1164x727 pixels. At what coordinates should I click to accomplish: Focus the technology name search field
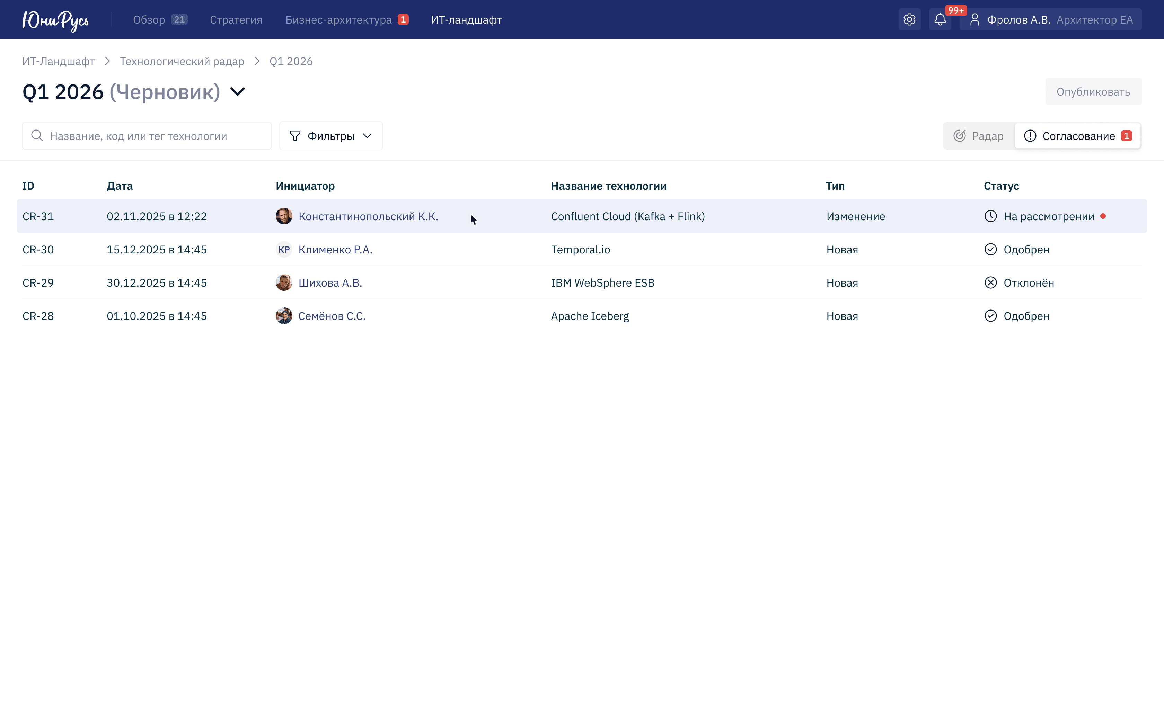click(147, 136)
